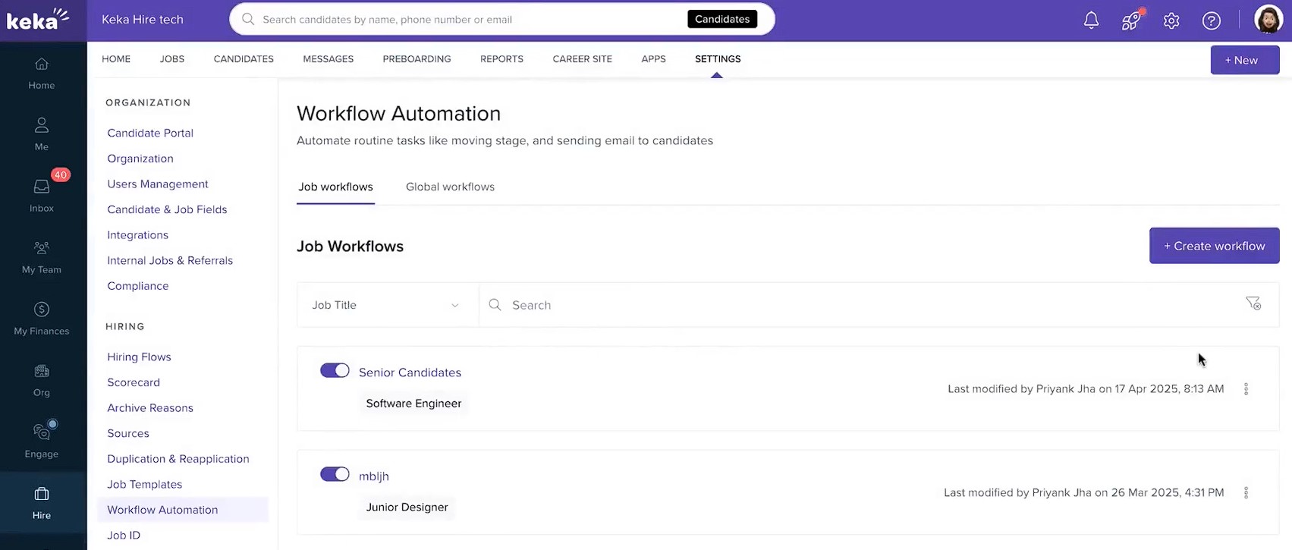Open the Senior Candidates workflow

coord(410,372)
